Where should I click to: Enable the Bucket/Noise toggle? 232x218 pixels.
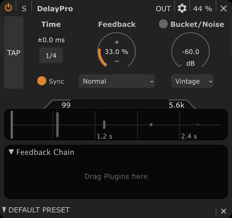pos(163,24)
